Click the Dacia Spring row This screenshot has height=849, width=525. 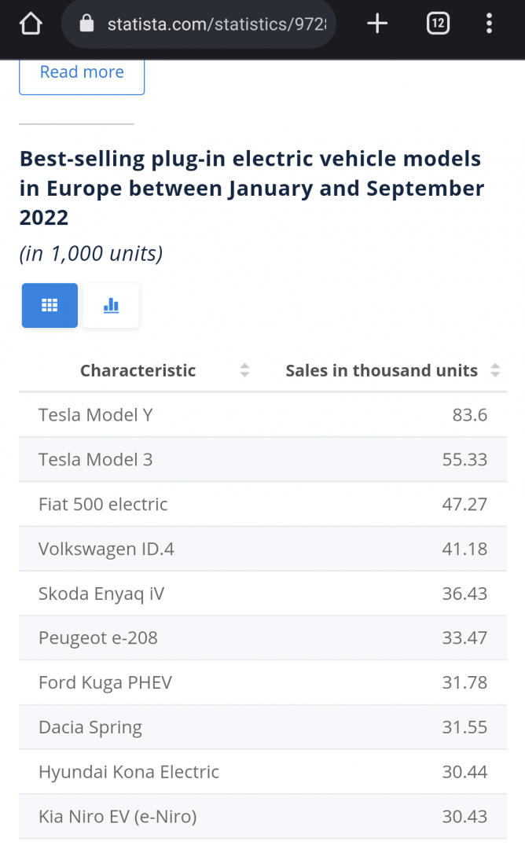[262, 727]
